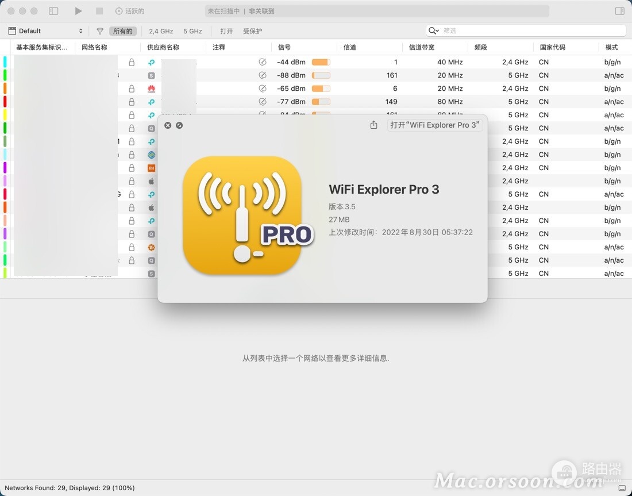
Task: Click red color swatch of -77 dBm row
Action: tap(5, 102)
